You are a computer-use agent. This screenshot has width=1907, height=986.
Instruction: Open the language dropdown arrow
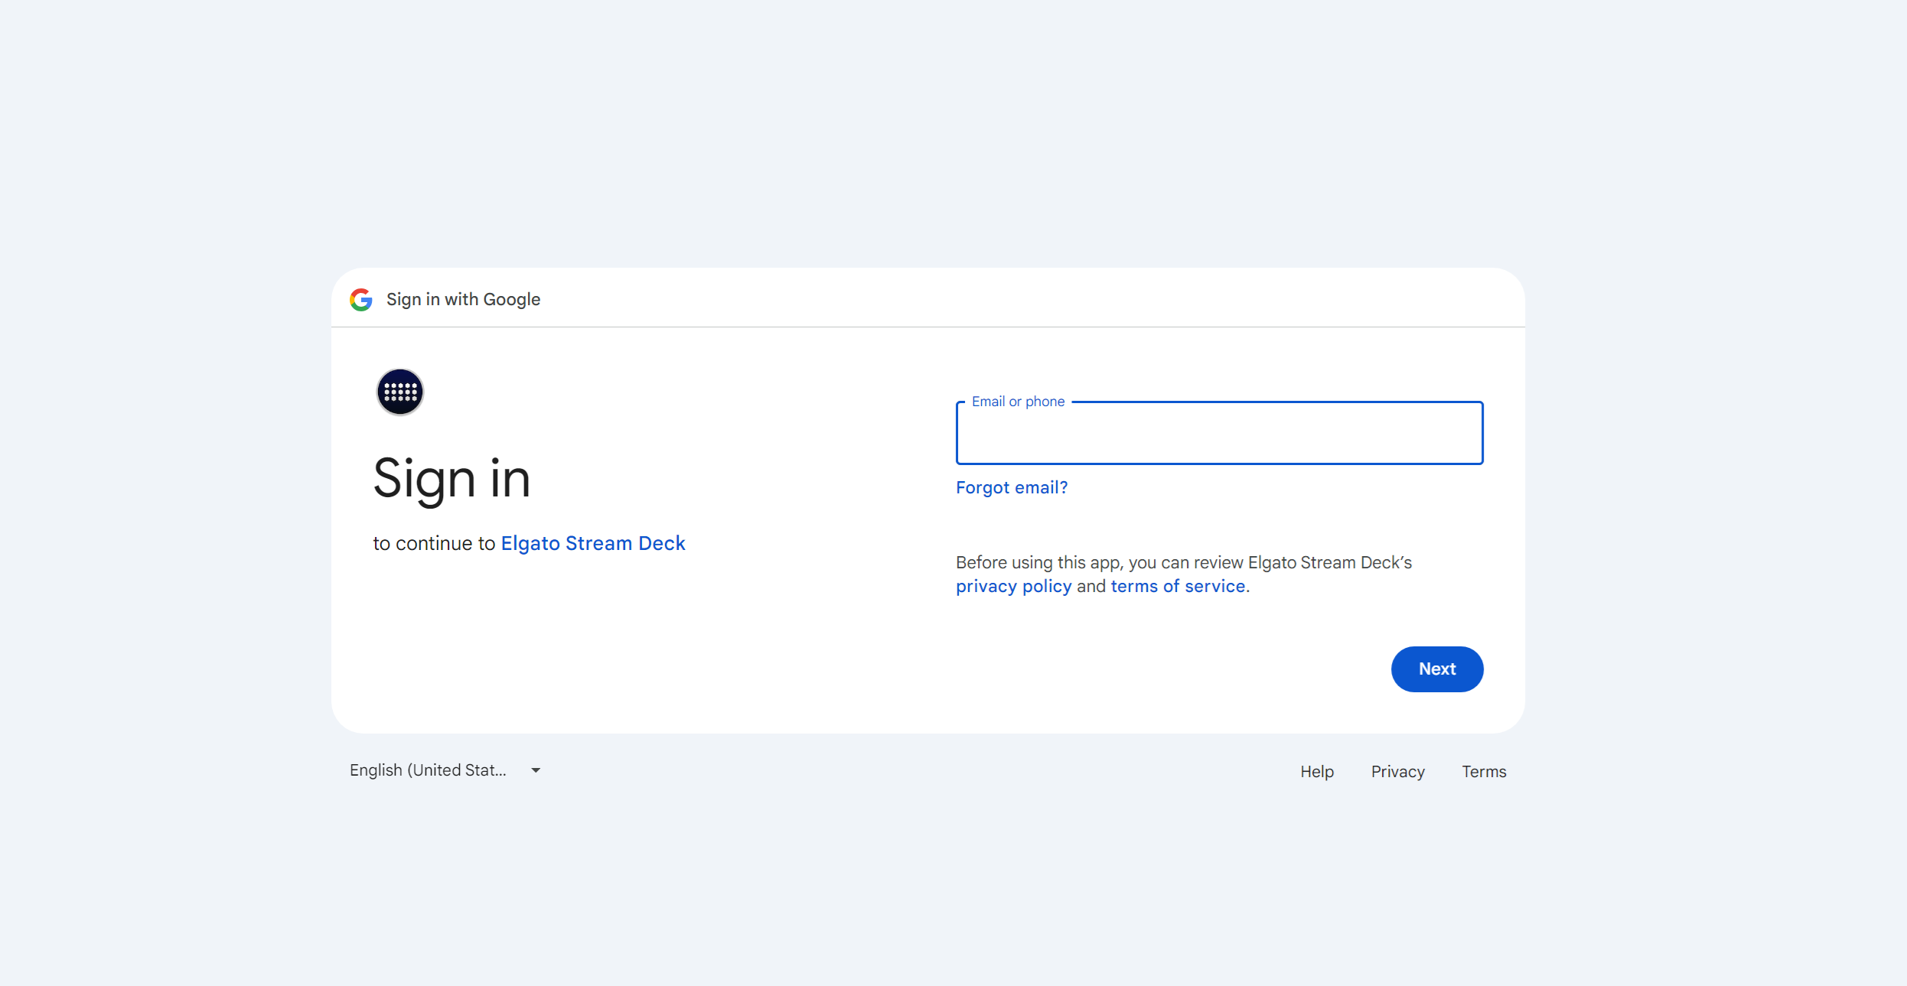pos(536,770)
